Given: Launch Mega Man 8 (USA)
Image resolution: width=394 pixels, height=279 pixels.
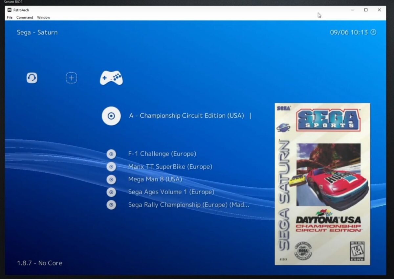Looking at the screenshot, I should [x=155, y=179].
